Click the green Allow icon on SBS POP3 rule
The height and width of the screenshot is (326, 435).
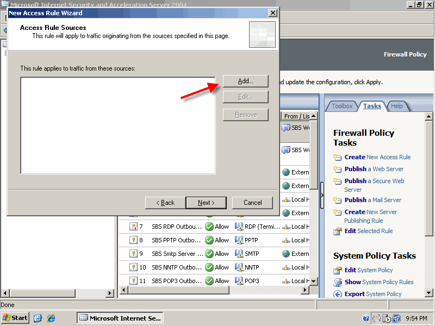click(209, 281)
